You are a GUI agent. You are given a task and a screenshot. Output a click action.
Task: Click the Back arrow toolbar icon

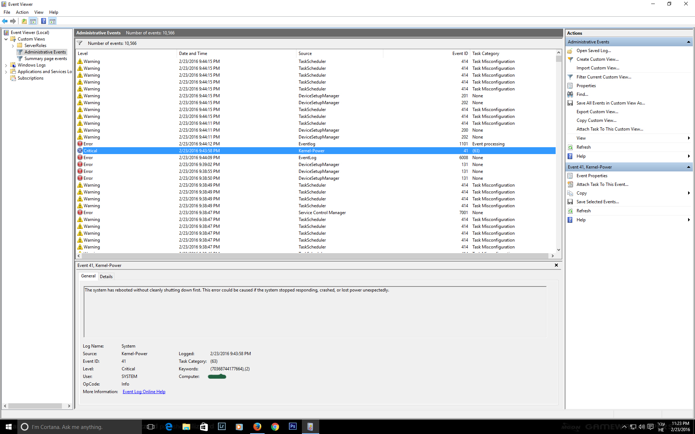click(x=5, y=21)
